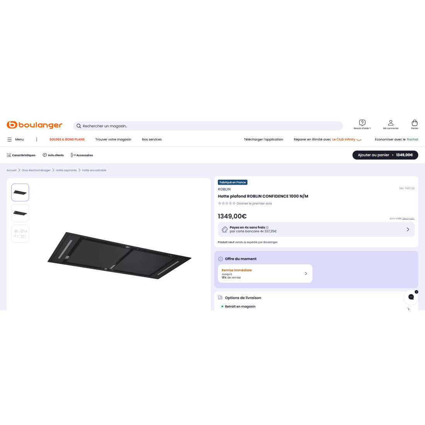Viewport: 425px width, 425px height.
Task: Open the Accessoires tab
Action: [x=82, y=155]
